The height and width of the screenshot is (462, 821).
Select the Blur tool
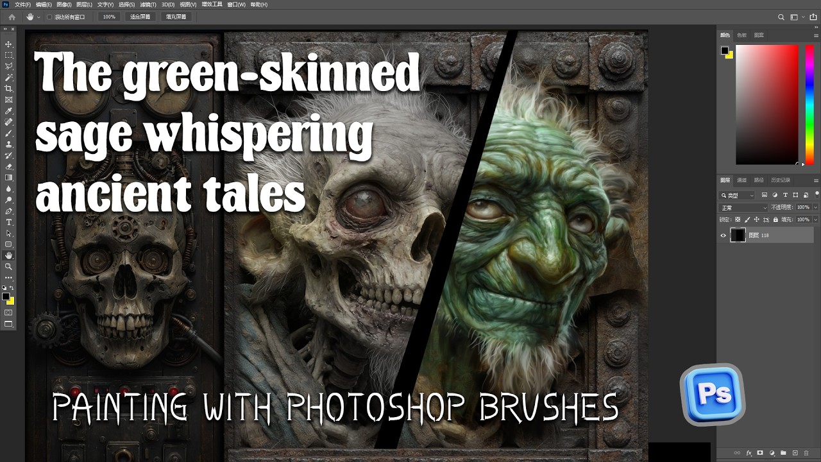pos(9,189)
